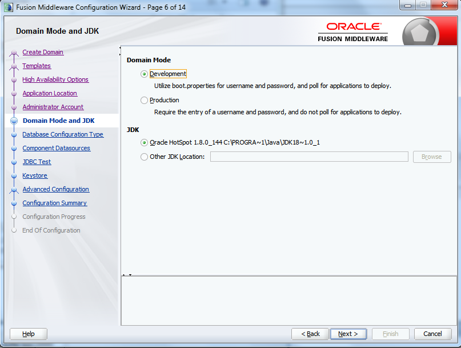This screenshot has height=348, width=461.
Task: Click the 'Utilize boot.properties' description text
Action: click(272, 86)
